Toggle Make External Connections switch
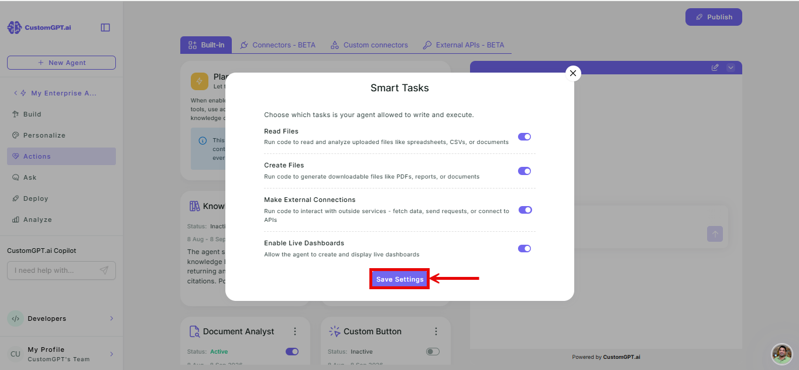The image size is (799, 370). 525,210
